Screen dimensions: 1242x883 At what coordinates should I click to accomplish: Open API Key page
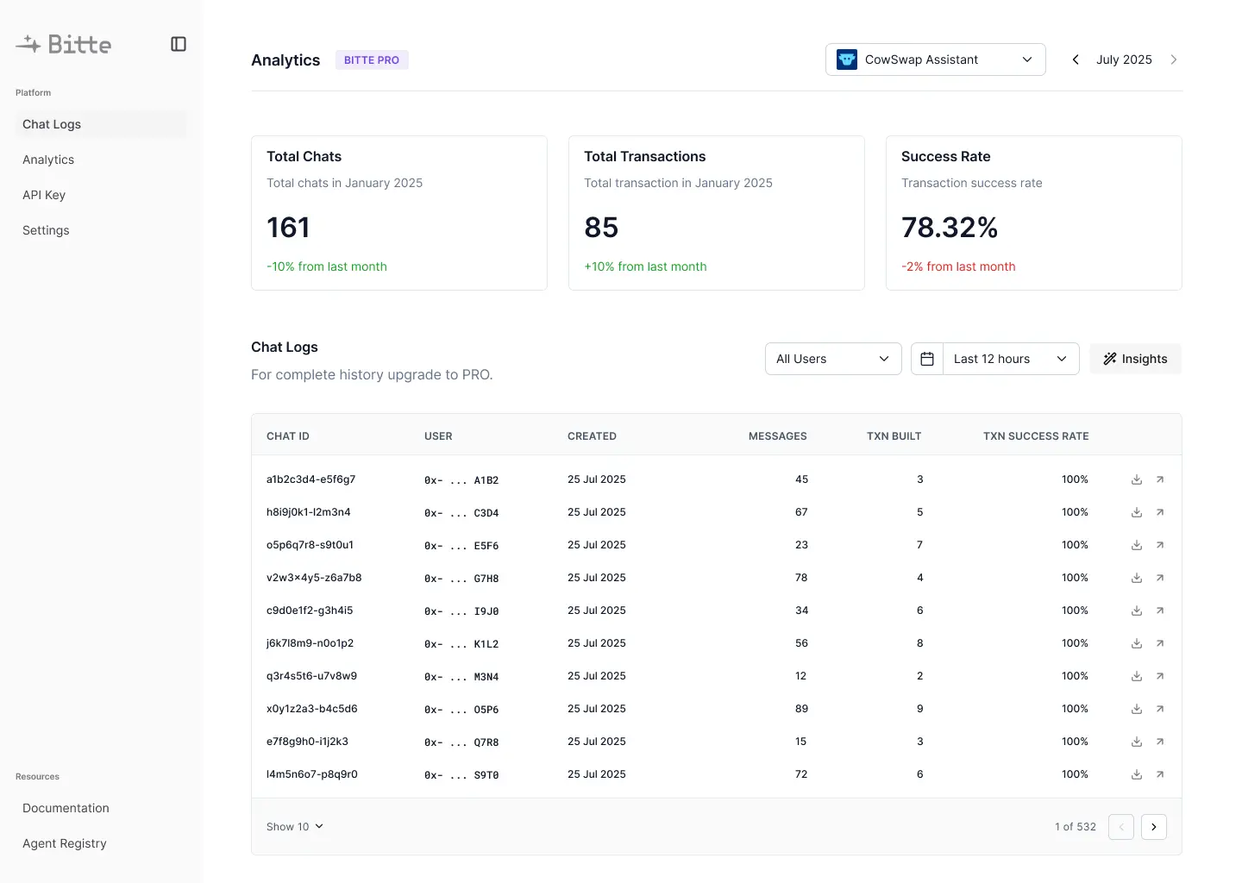[x=44, y=195]
